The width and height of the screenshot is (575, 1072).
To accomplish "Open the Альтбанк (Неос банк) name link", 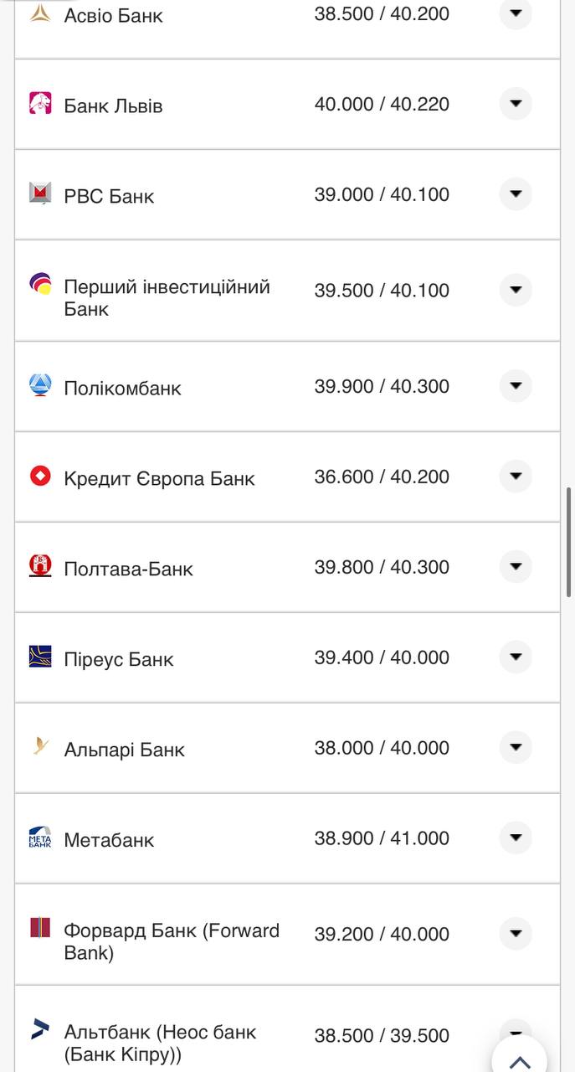I will click(159, 1043).
